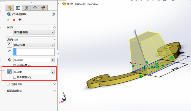The height and width of the screenshot is (111, 191).
Task: Click the 10.00度 draft angle field
Action: [x=32, y=72]
